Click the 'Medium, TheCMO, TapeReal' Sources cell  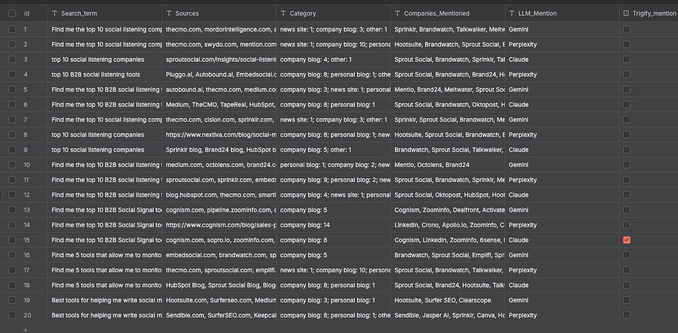219,104
